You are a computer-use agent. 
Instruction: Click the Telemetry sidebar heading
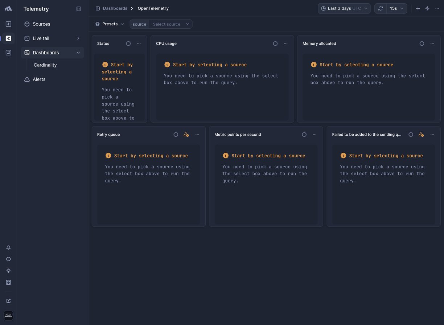pyautogui.click(x=36, y=9)
